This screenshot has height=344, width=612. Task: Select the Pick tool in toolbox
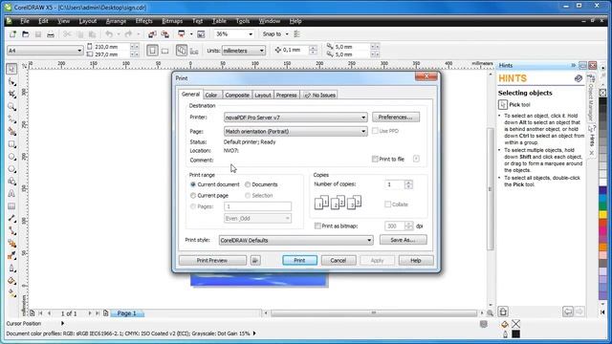coord(11,69)
